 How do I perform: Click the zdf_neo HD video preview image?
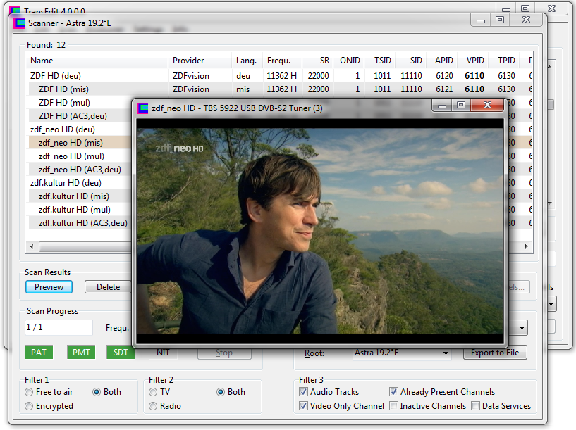[320, 231]
